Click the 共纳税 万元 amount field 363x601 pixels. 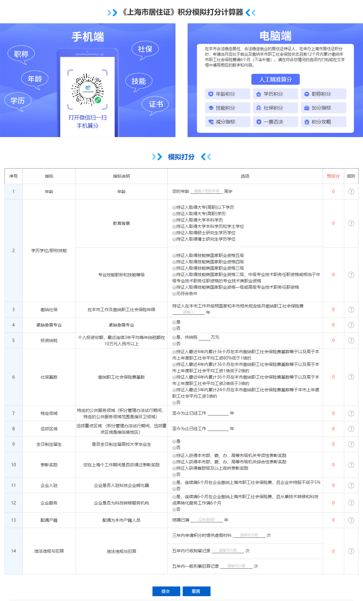(204, 337)
